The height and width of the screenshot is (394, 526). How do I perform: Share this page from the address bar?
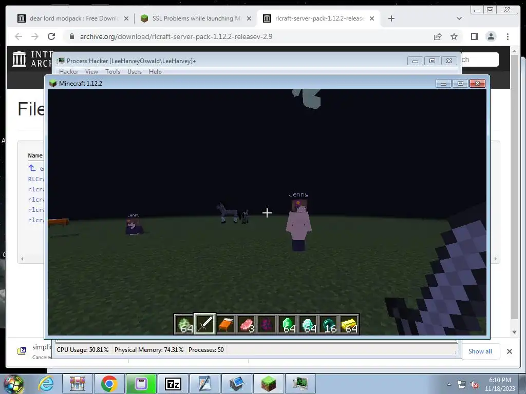[x=438, y=36]
